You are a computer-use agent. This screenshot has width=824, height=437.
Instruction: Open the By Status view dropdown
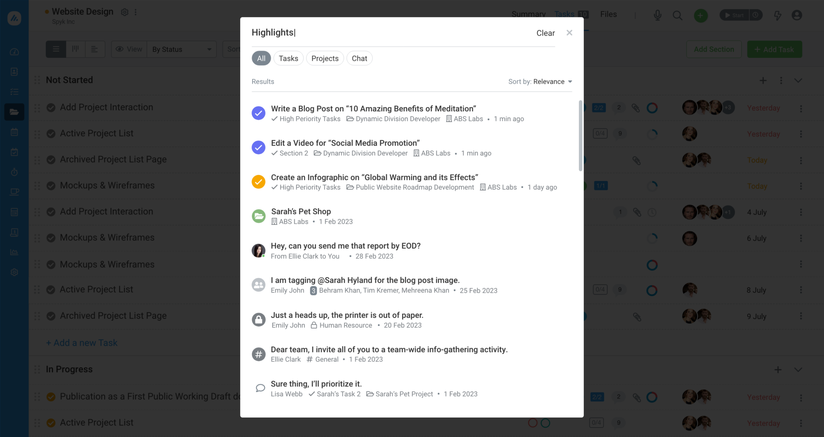tap(181, 49)
